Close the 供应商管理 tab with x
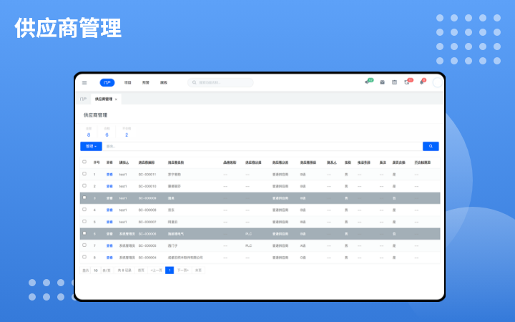This screenshot has height=322, width=515. click(x=116, y=99)
